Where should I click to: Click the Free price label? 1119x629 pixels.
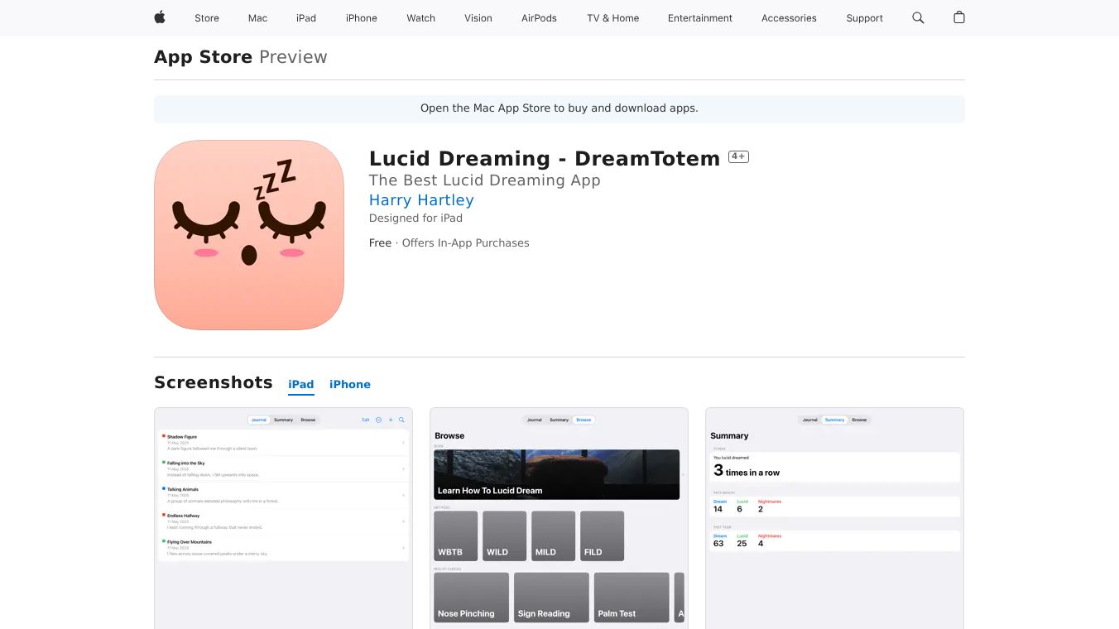point(380,242)
